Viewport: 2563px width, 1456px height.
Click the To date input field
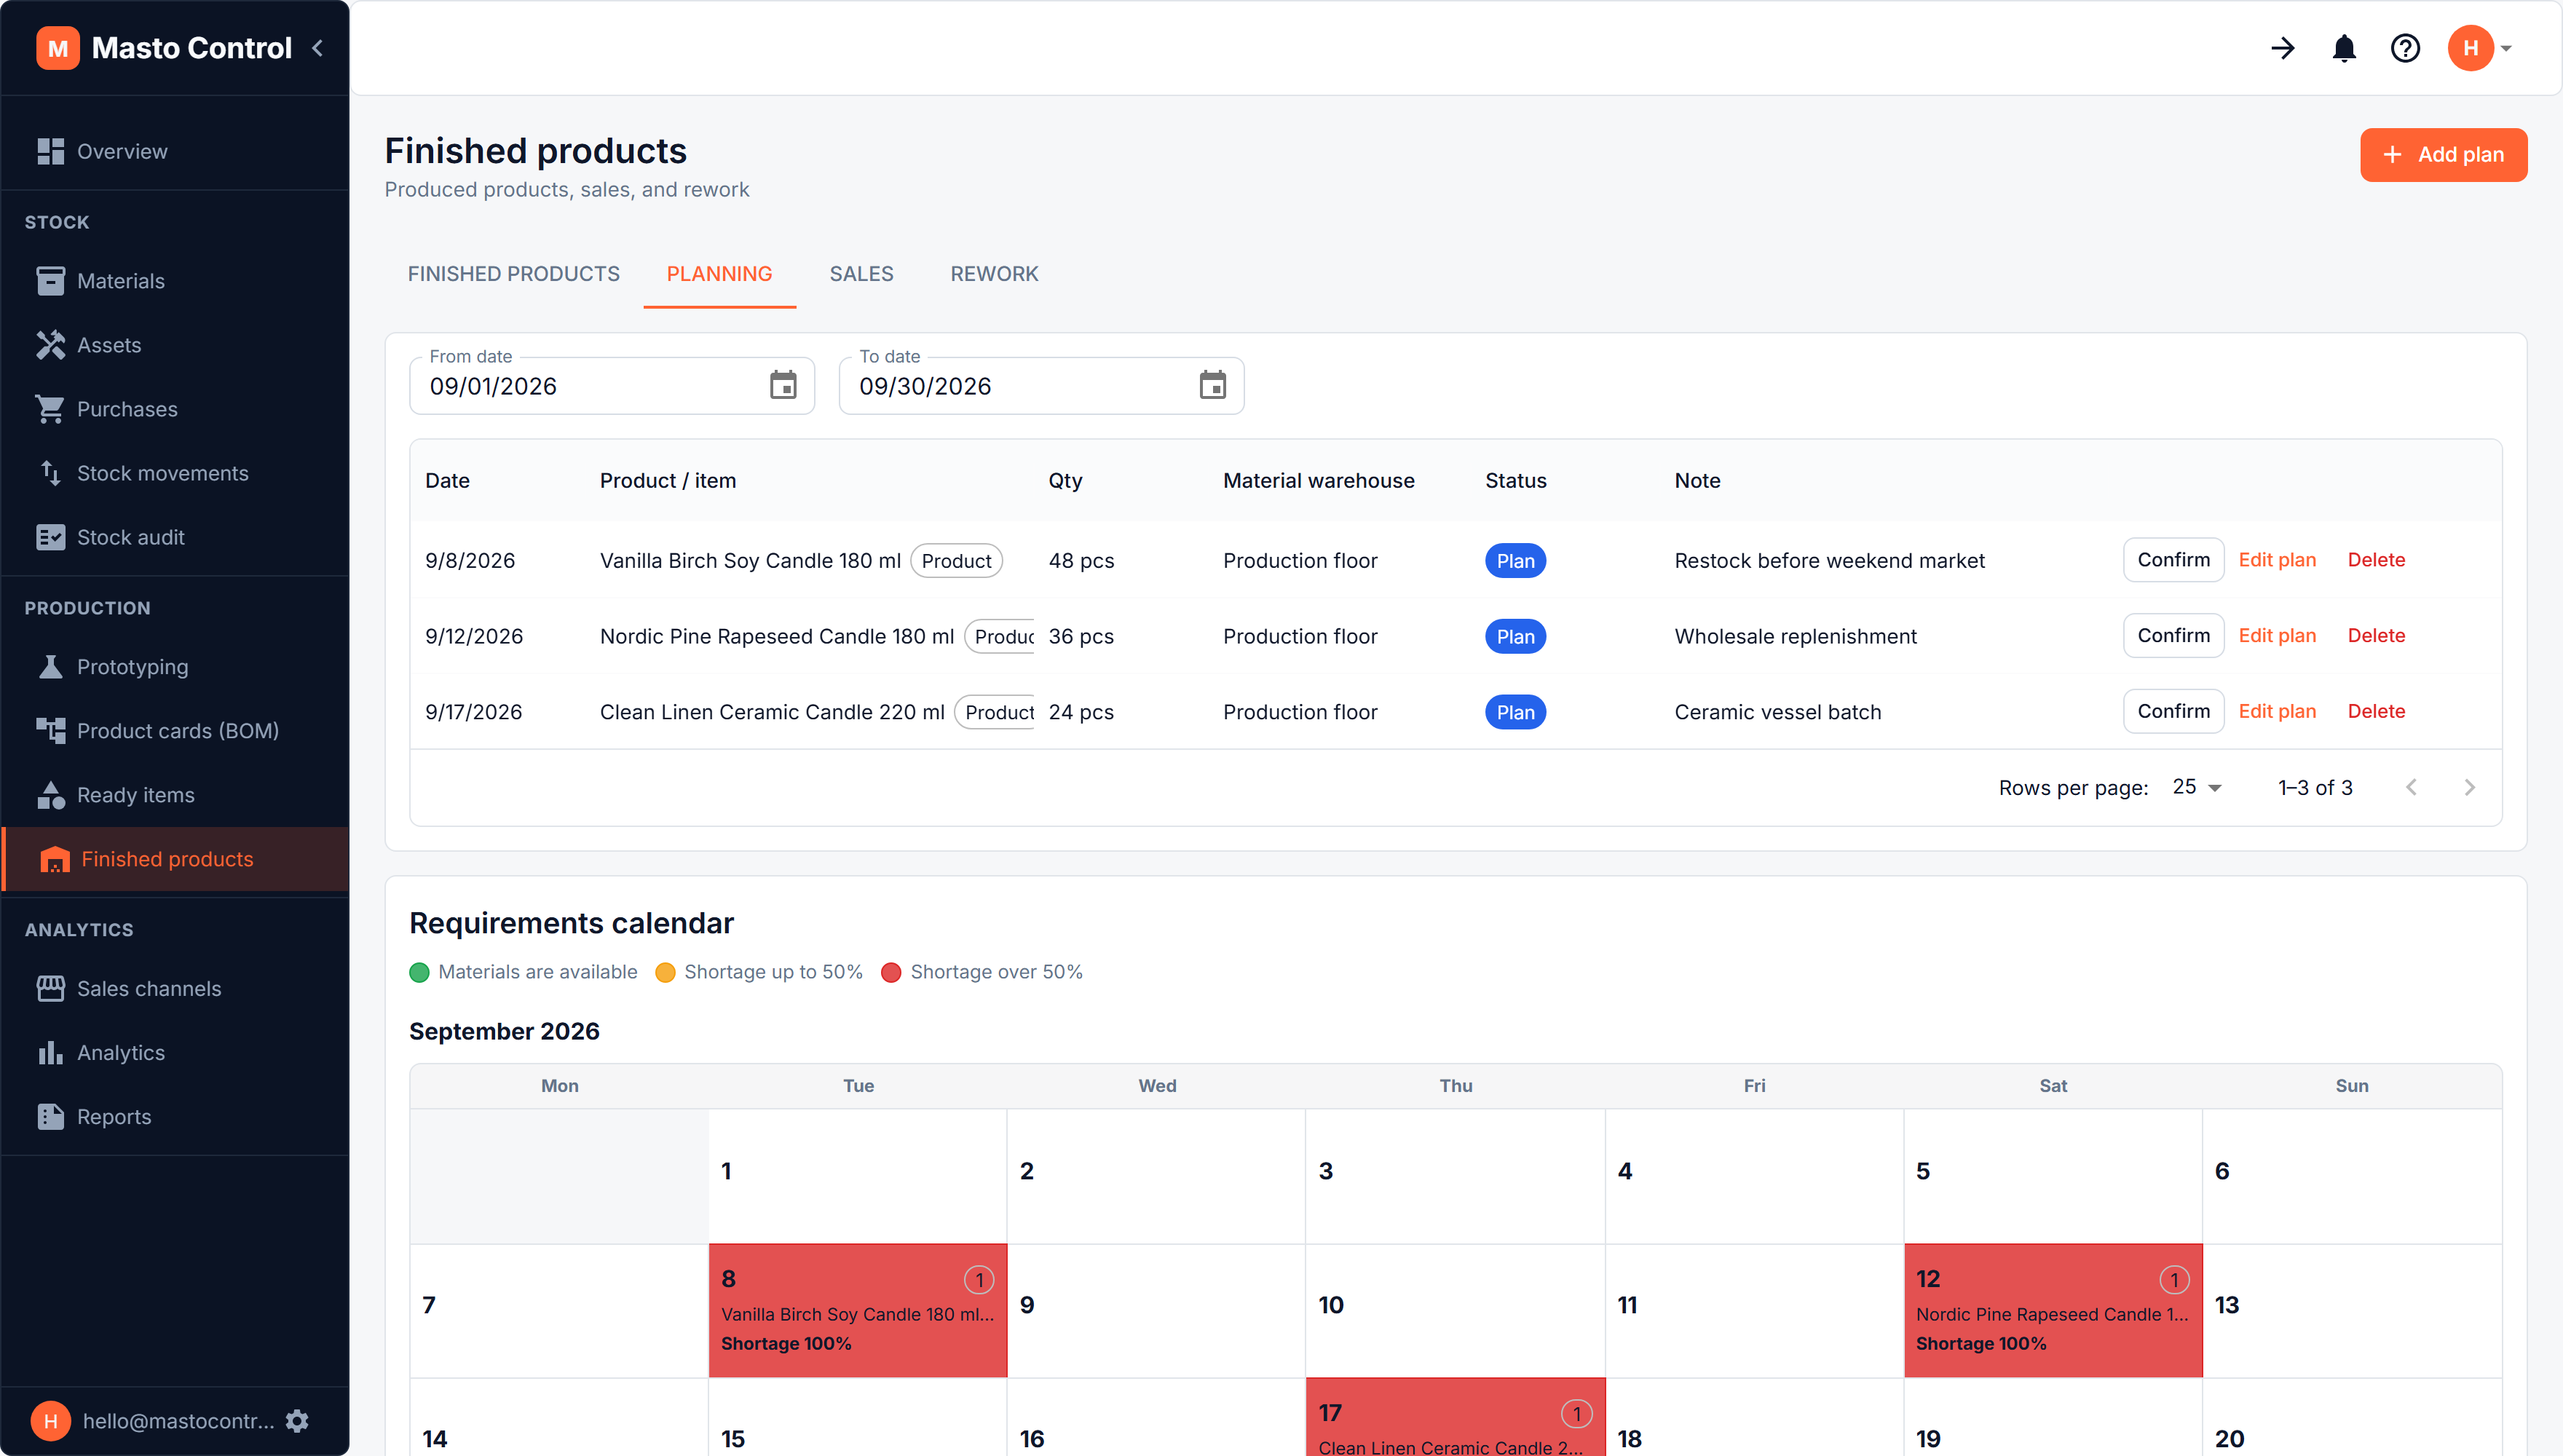click(1042, 386)
